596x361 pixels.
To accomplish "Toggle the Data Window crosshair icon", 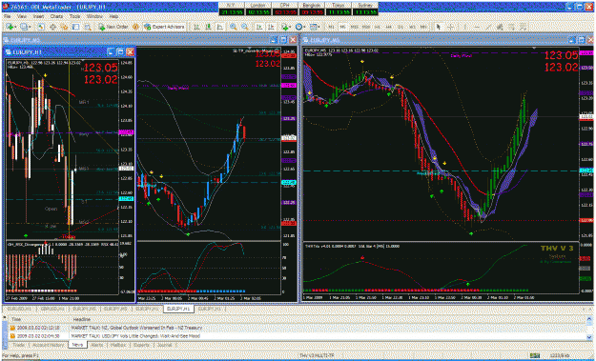I will pyautogui.click(x=52, y=27).
